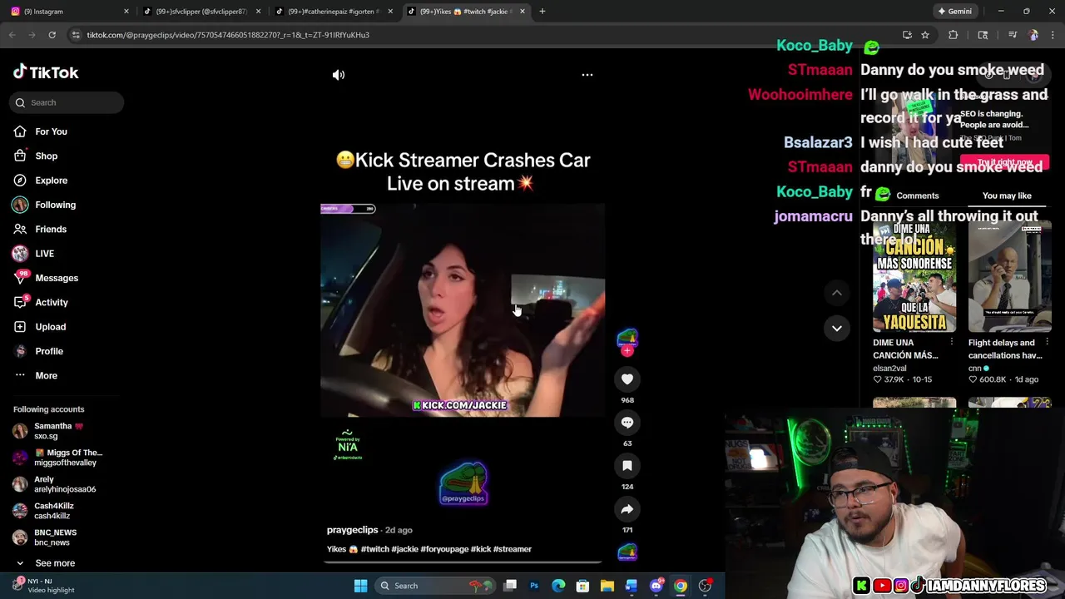Open Chrome three-dot menu
The width and height of the screenshot is (1065, 599).
pos(1052,35)
